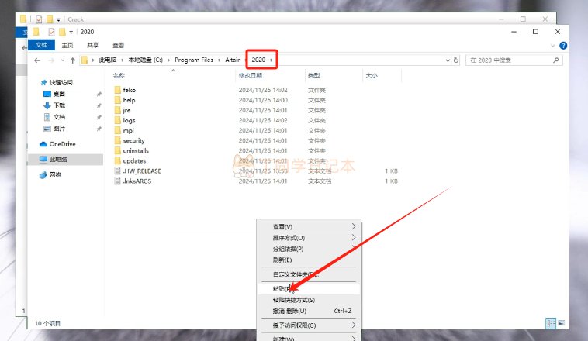Open the 查看 ribbon tab
This screenshot has width=588, height=341.
pos(118,46)
